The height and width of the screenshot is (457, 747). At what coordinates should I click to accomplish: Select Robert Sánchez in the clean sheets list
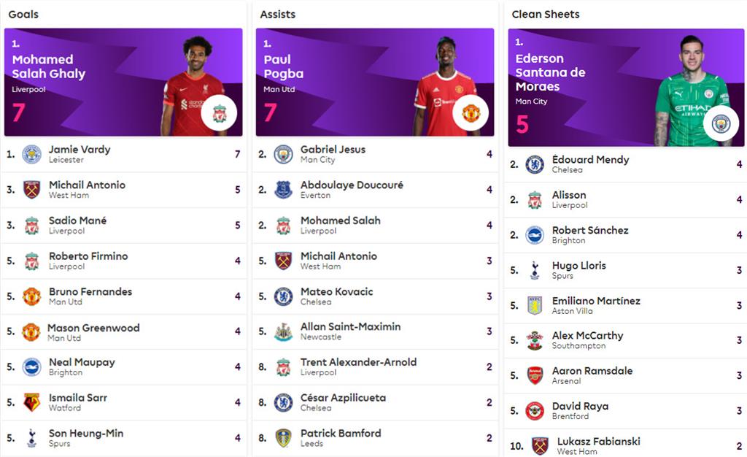tap(590, 231)
